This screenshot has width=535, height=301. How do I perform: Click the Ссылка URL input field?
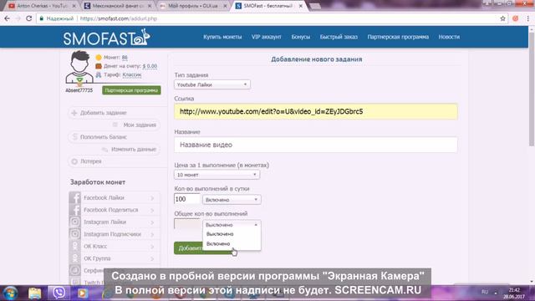click(x=316, y=111)
